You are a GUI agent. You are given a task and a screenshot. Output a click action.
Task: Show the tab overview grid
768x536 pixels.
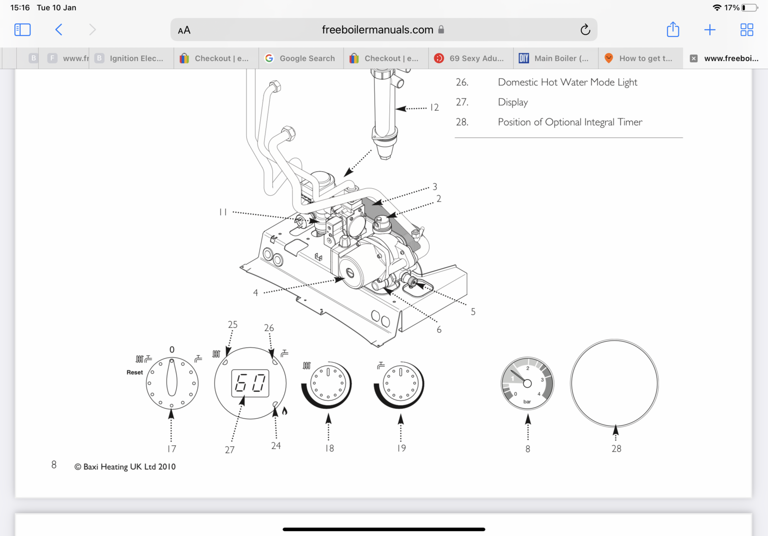coord(746,30)
